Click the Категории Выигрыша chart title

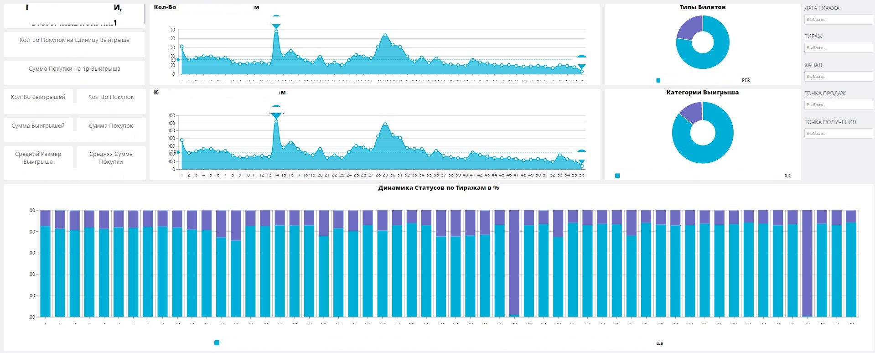click(702, 93)
